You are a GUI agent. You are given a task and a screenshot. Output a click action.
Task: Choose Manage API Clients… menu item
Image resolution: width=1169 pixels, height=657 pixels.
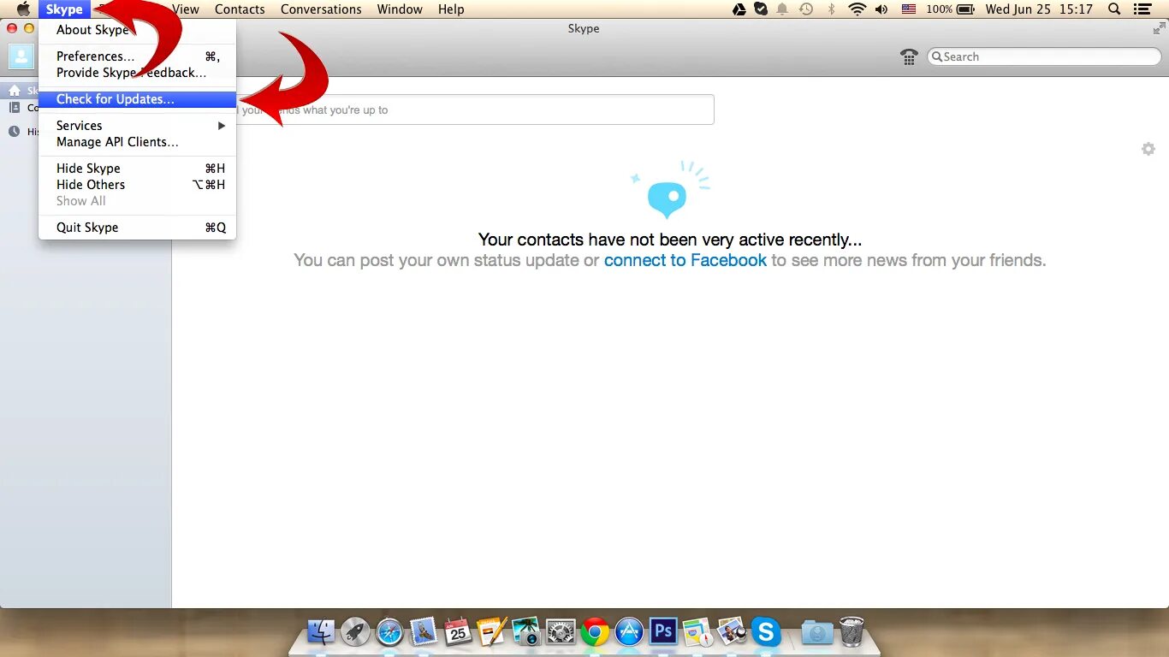(x=137, y=142)
